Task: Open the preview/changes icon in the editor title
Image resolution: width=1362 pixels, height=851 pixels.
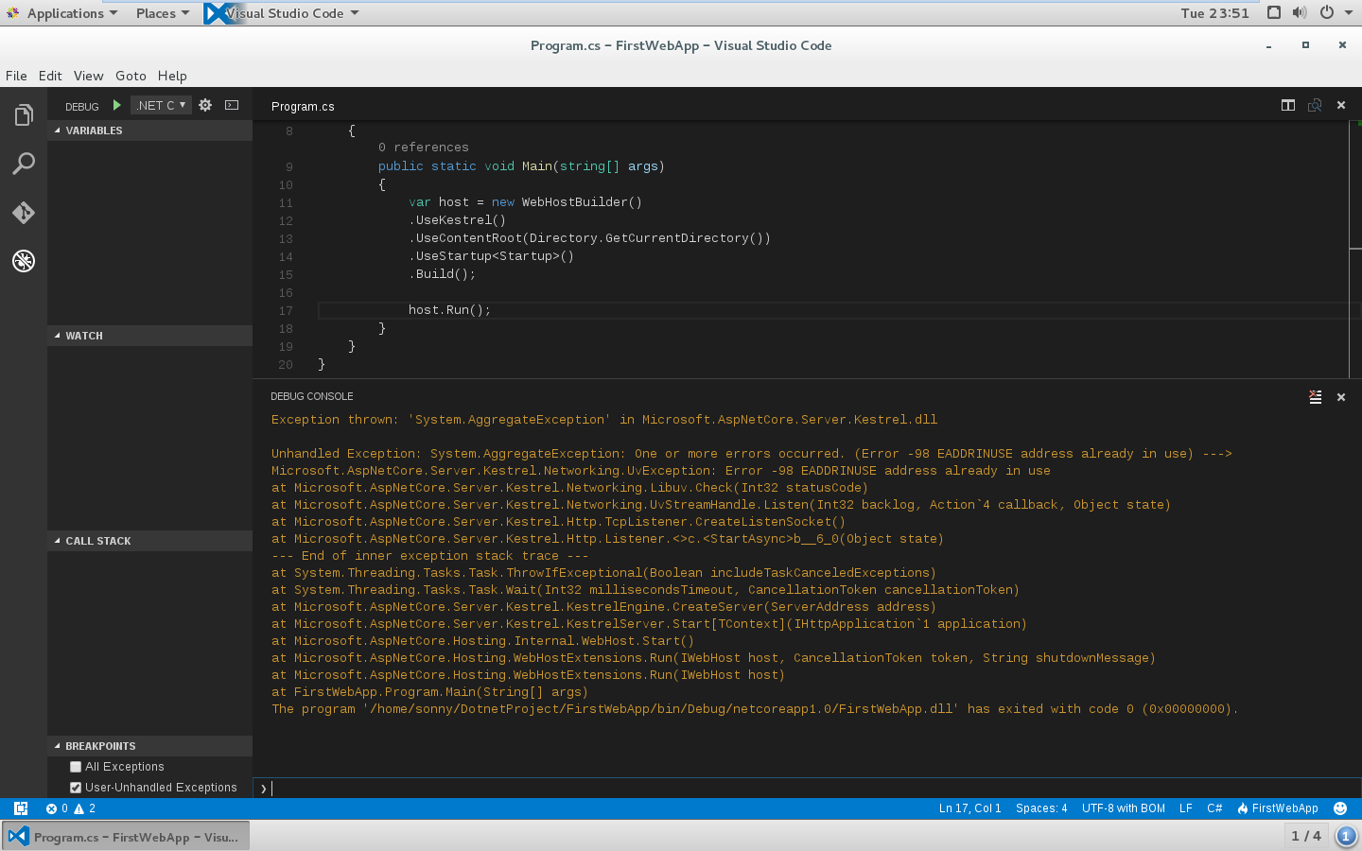Action: [1315, 105]
